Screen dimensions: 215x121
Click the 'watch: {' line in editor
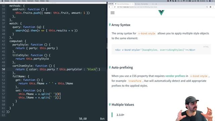15,24
